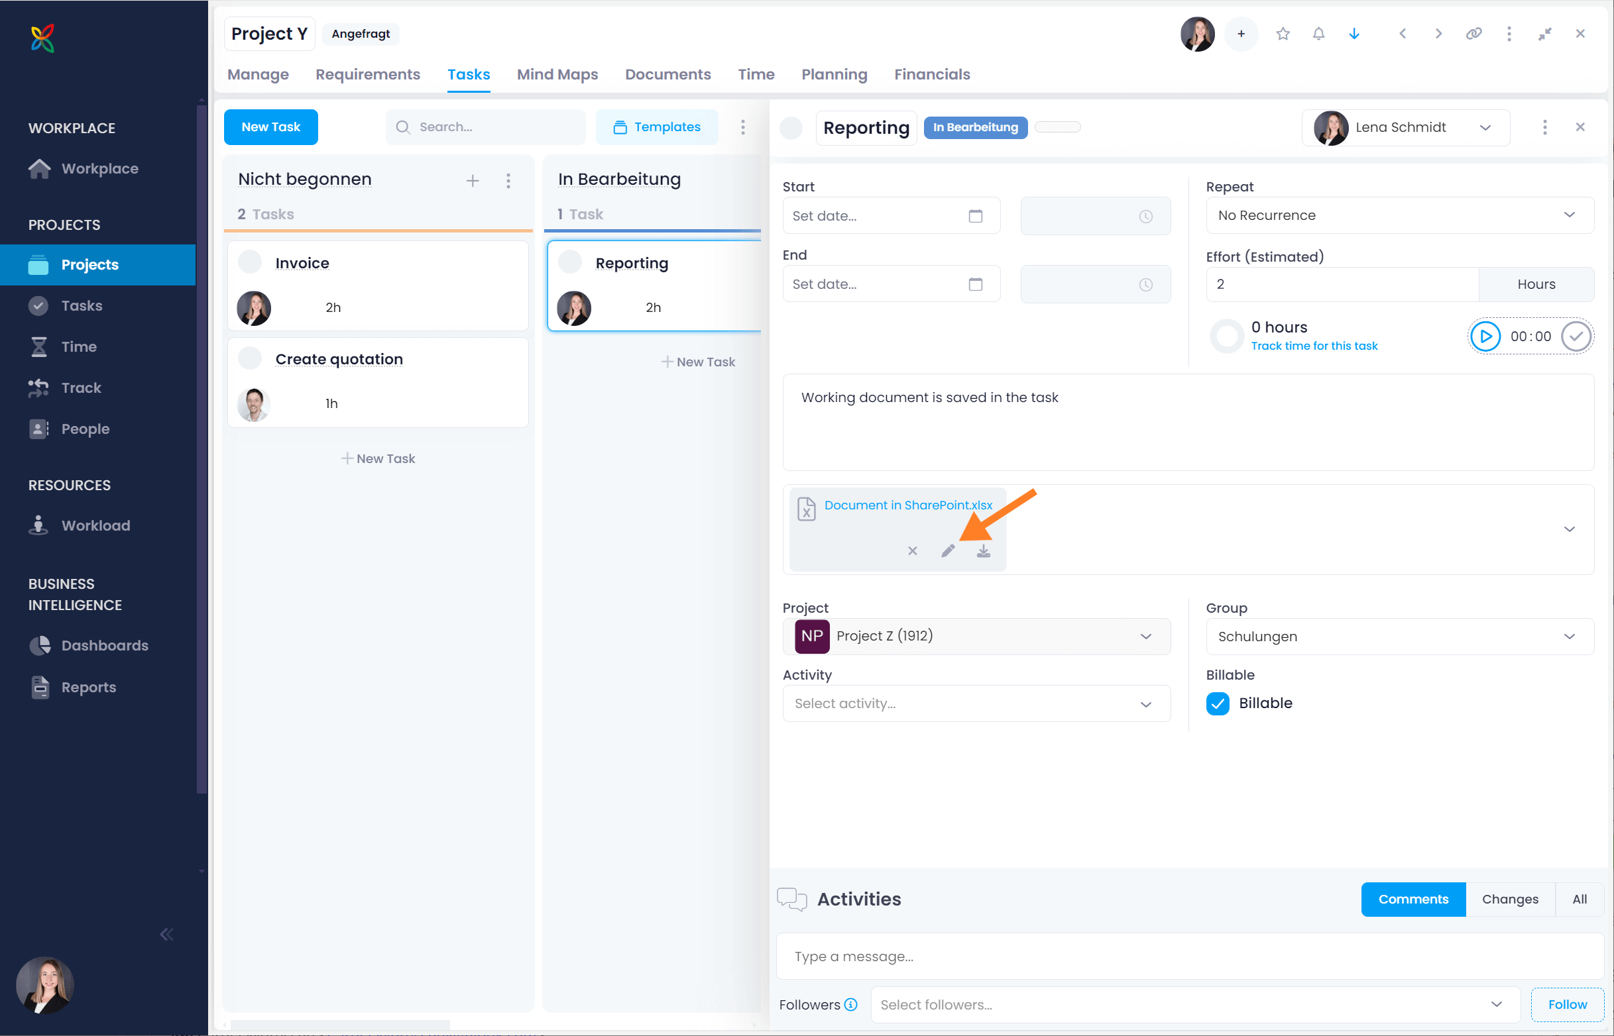Click Effort Estimated value field
This screenshot has width=1614, height=1036.
coord(1343,285)
